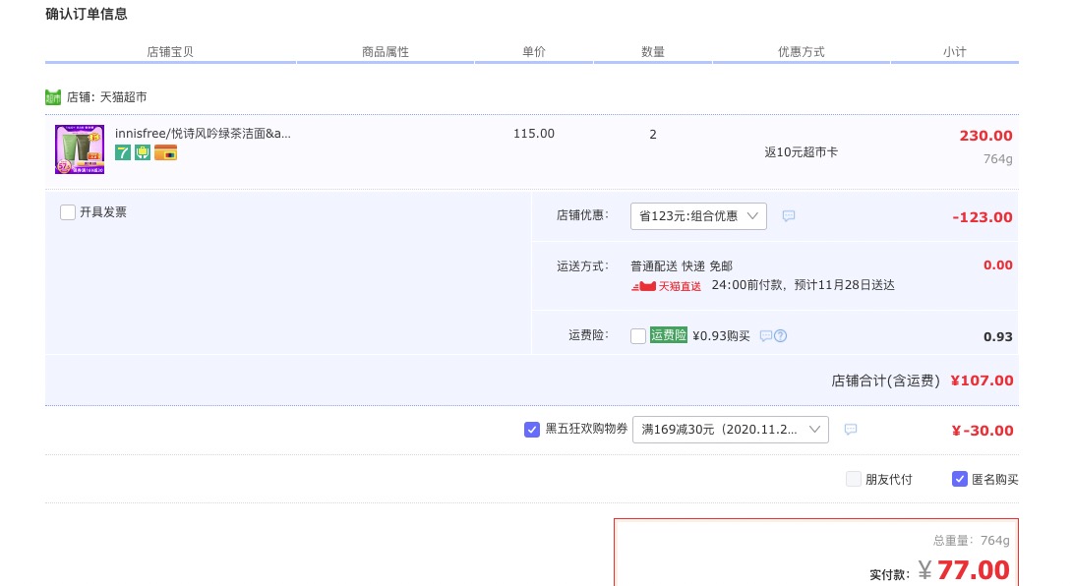Click the item weight 764g below subtotal
The width and height of the screenshot is (1073, 586).
click(x=997, y=158)
